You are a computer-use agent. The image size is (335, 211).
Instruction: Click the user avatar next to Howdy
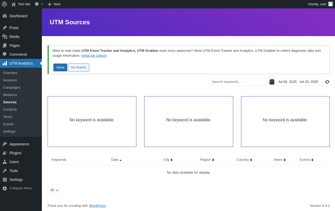[331, 4]
